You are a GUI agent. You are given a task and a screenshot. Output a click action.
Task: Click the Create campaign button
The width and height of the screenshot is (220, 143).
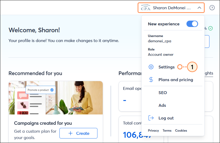coord(78,133)
